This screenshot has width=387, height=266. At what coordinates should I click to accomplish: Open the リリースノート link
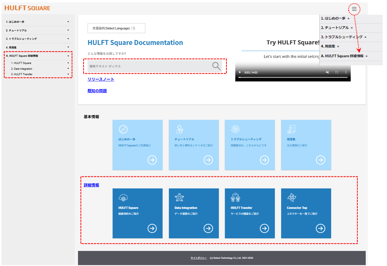(101, 79)
